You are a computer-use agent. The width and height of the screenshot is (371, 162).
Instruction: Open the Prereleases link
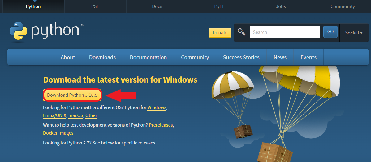coord(161,125)
